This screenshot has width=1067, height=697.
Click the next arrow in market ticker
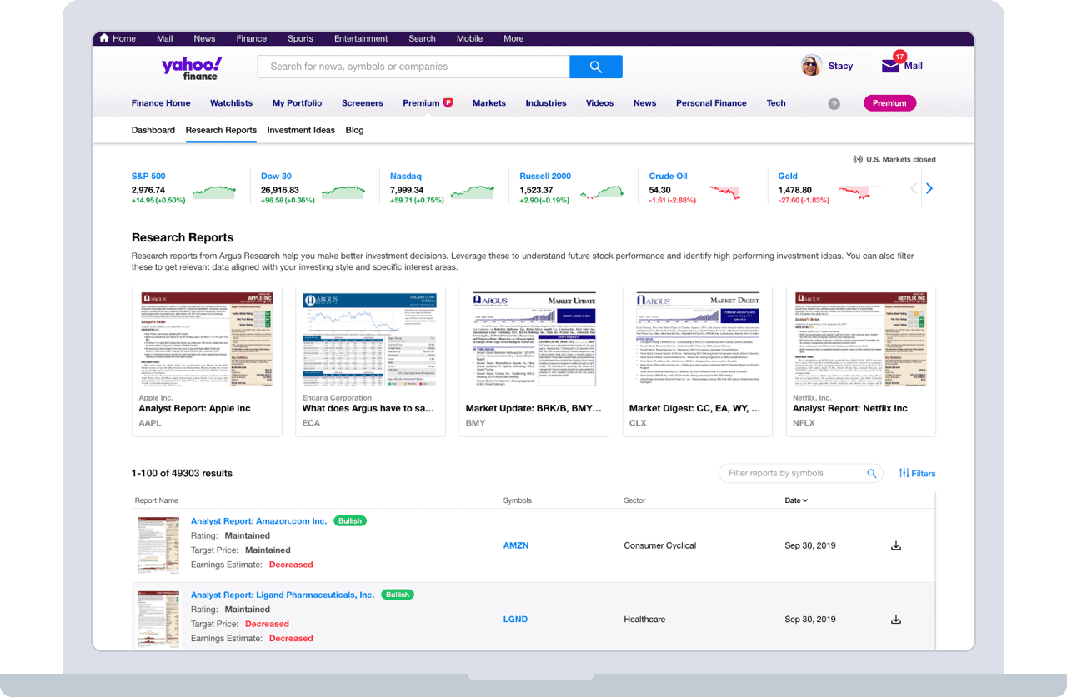click(929, 189)
